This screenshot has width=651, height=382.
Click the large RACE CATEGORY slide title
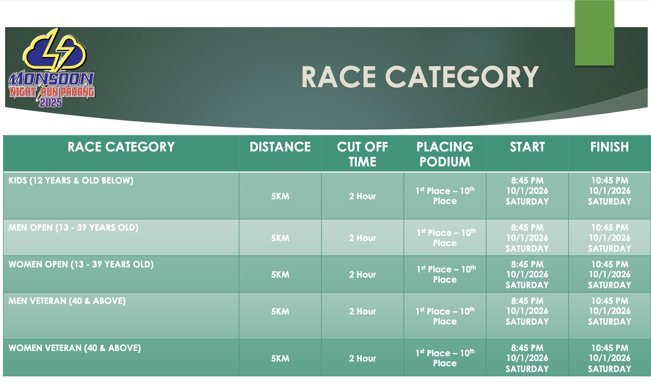[420, 77]
